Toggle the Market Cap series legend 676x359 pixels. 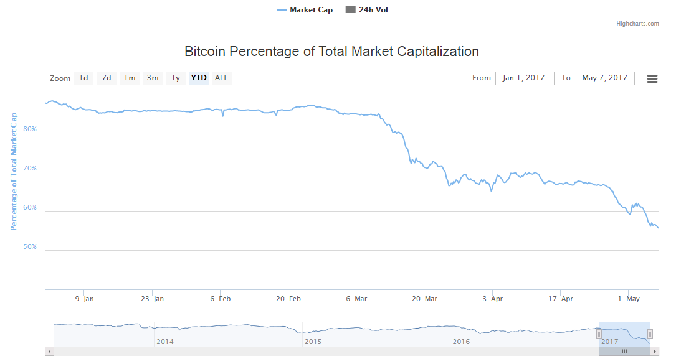[x=305, y=10]
